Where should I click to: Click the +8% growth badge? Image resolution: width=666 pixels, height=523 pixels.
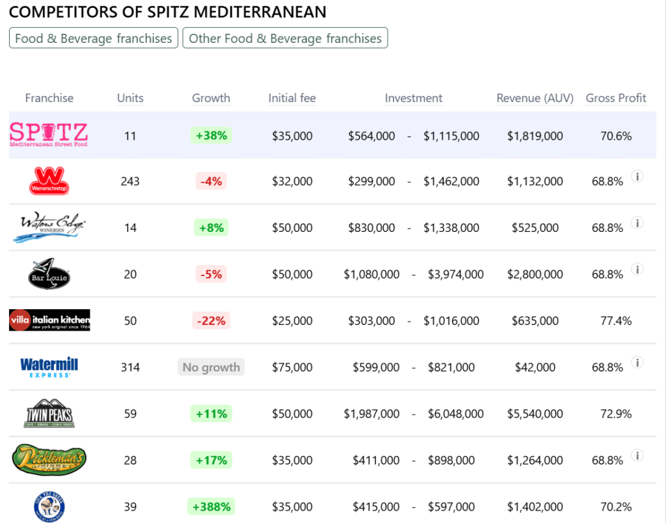click(211, 227)
